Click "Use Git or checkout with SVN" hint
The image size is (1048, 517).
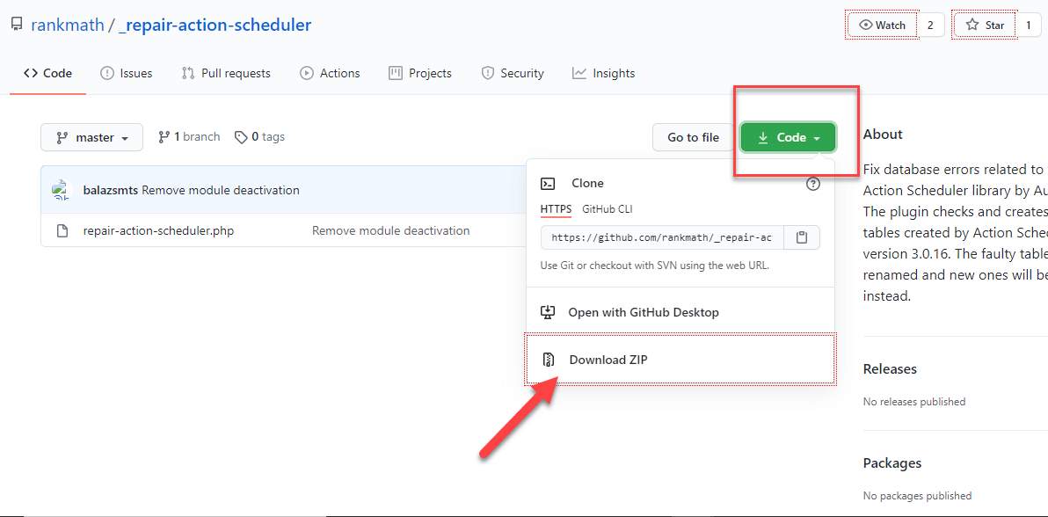point(655,266)
